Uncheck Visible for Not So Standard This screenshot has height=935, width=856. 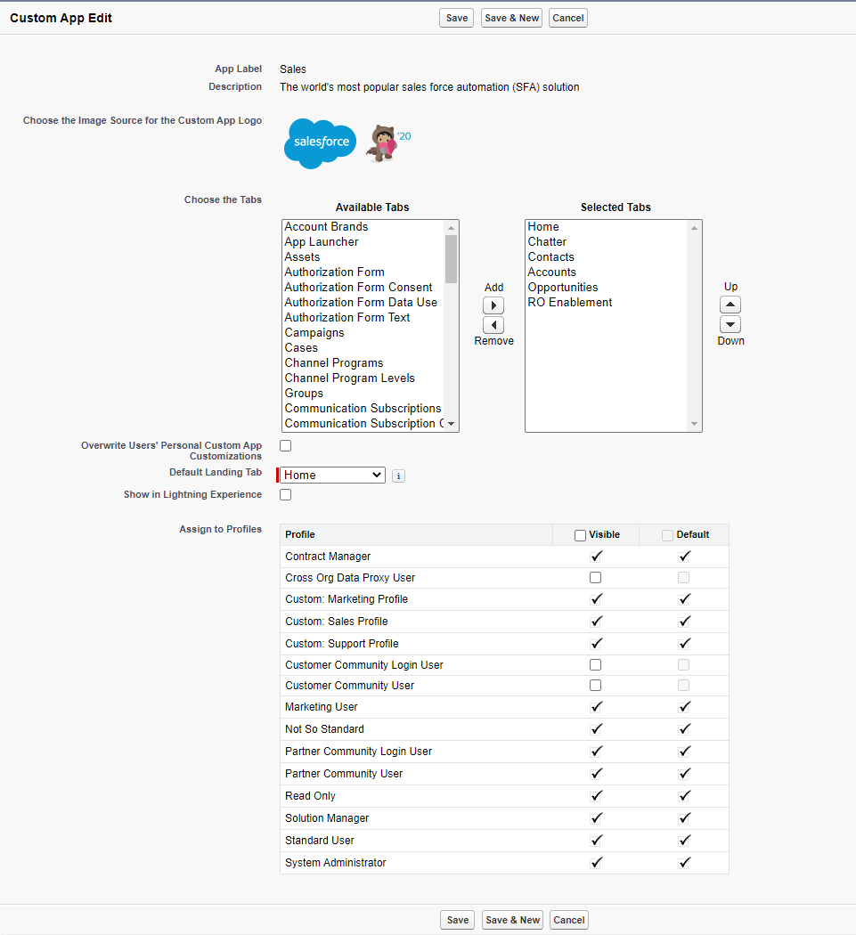(x=596, y=728)
